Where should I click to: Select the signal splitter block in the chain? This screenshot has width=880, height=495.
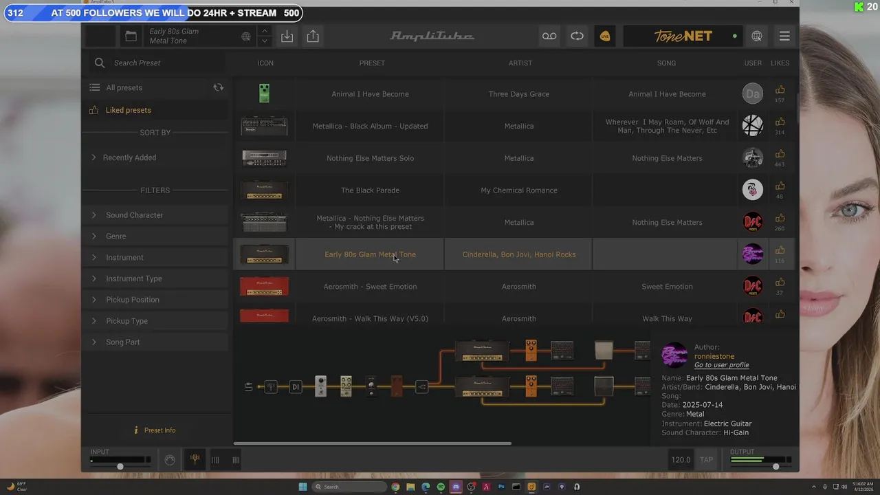(422, 387)
